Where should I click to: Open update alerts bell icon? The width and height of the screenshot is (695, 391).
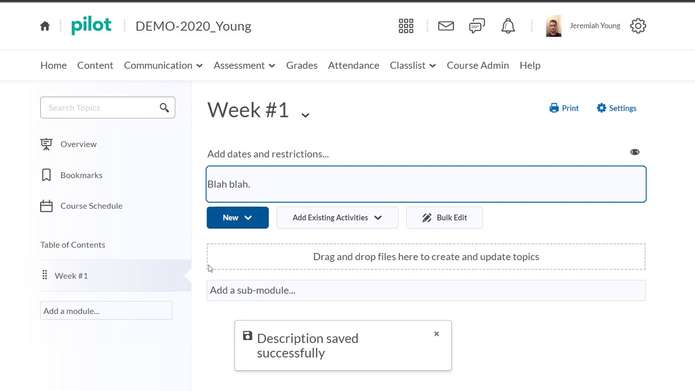click(508, 26)
